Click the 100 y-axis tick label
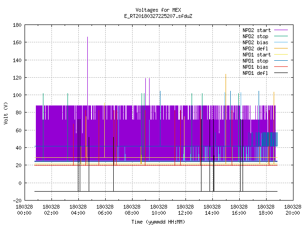The image size is (302, 226). click(x=17, y=95)
